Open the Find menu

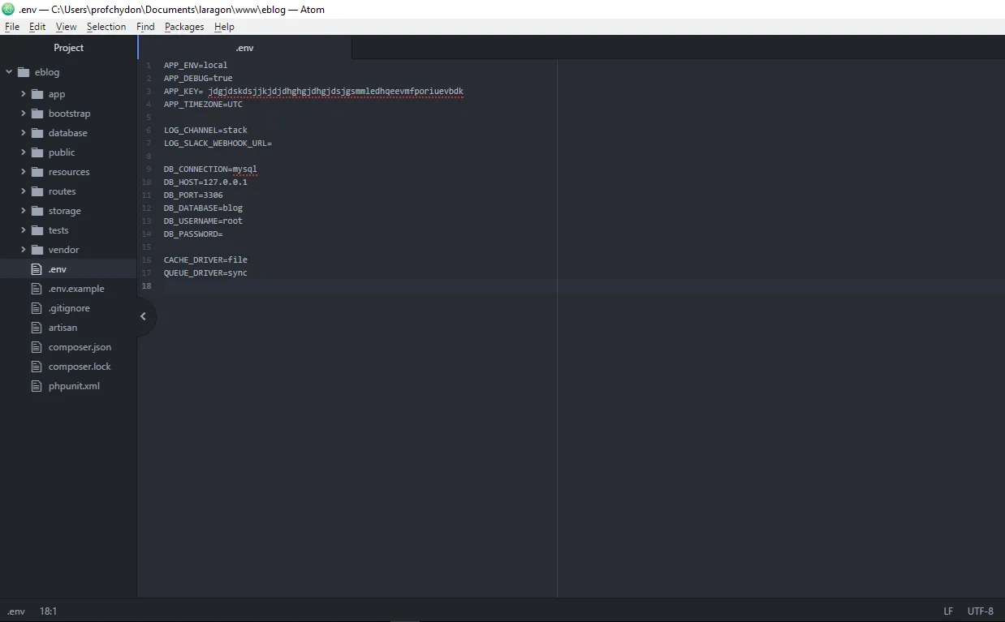pos(145,27)
